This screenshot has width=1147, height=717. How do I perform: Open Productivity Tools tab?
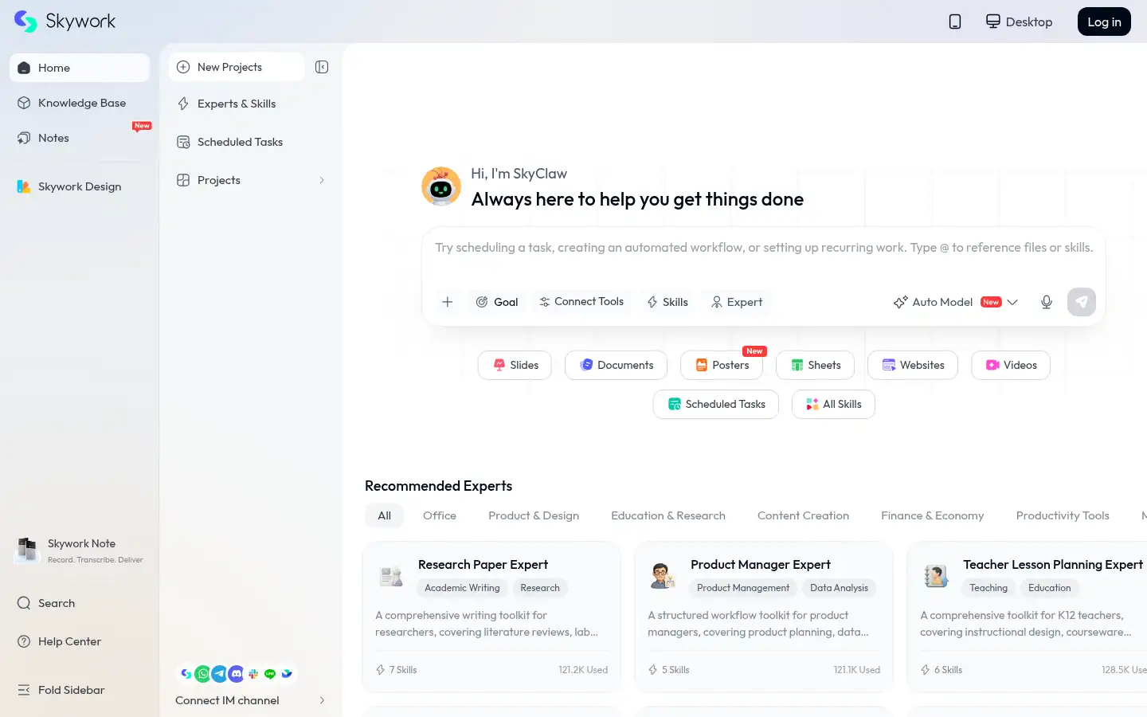1063,515
